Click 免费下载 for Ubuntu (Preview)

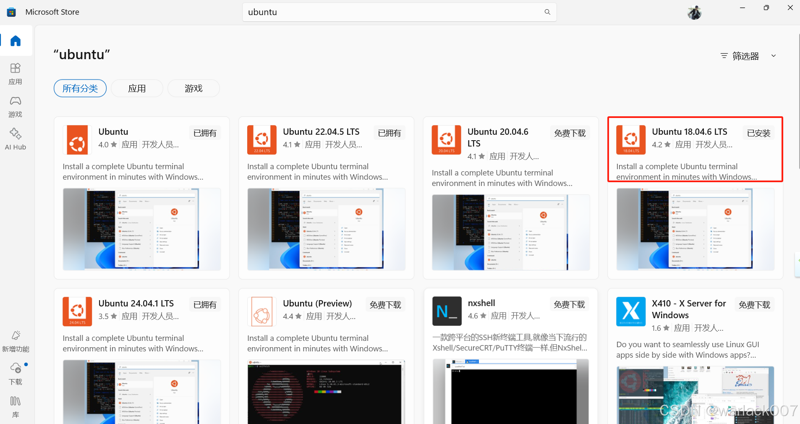(385, 305)
